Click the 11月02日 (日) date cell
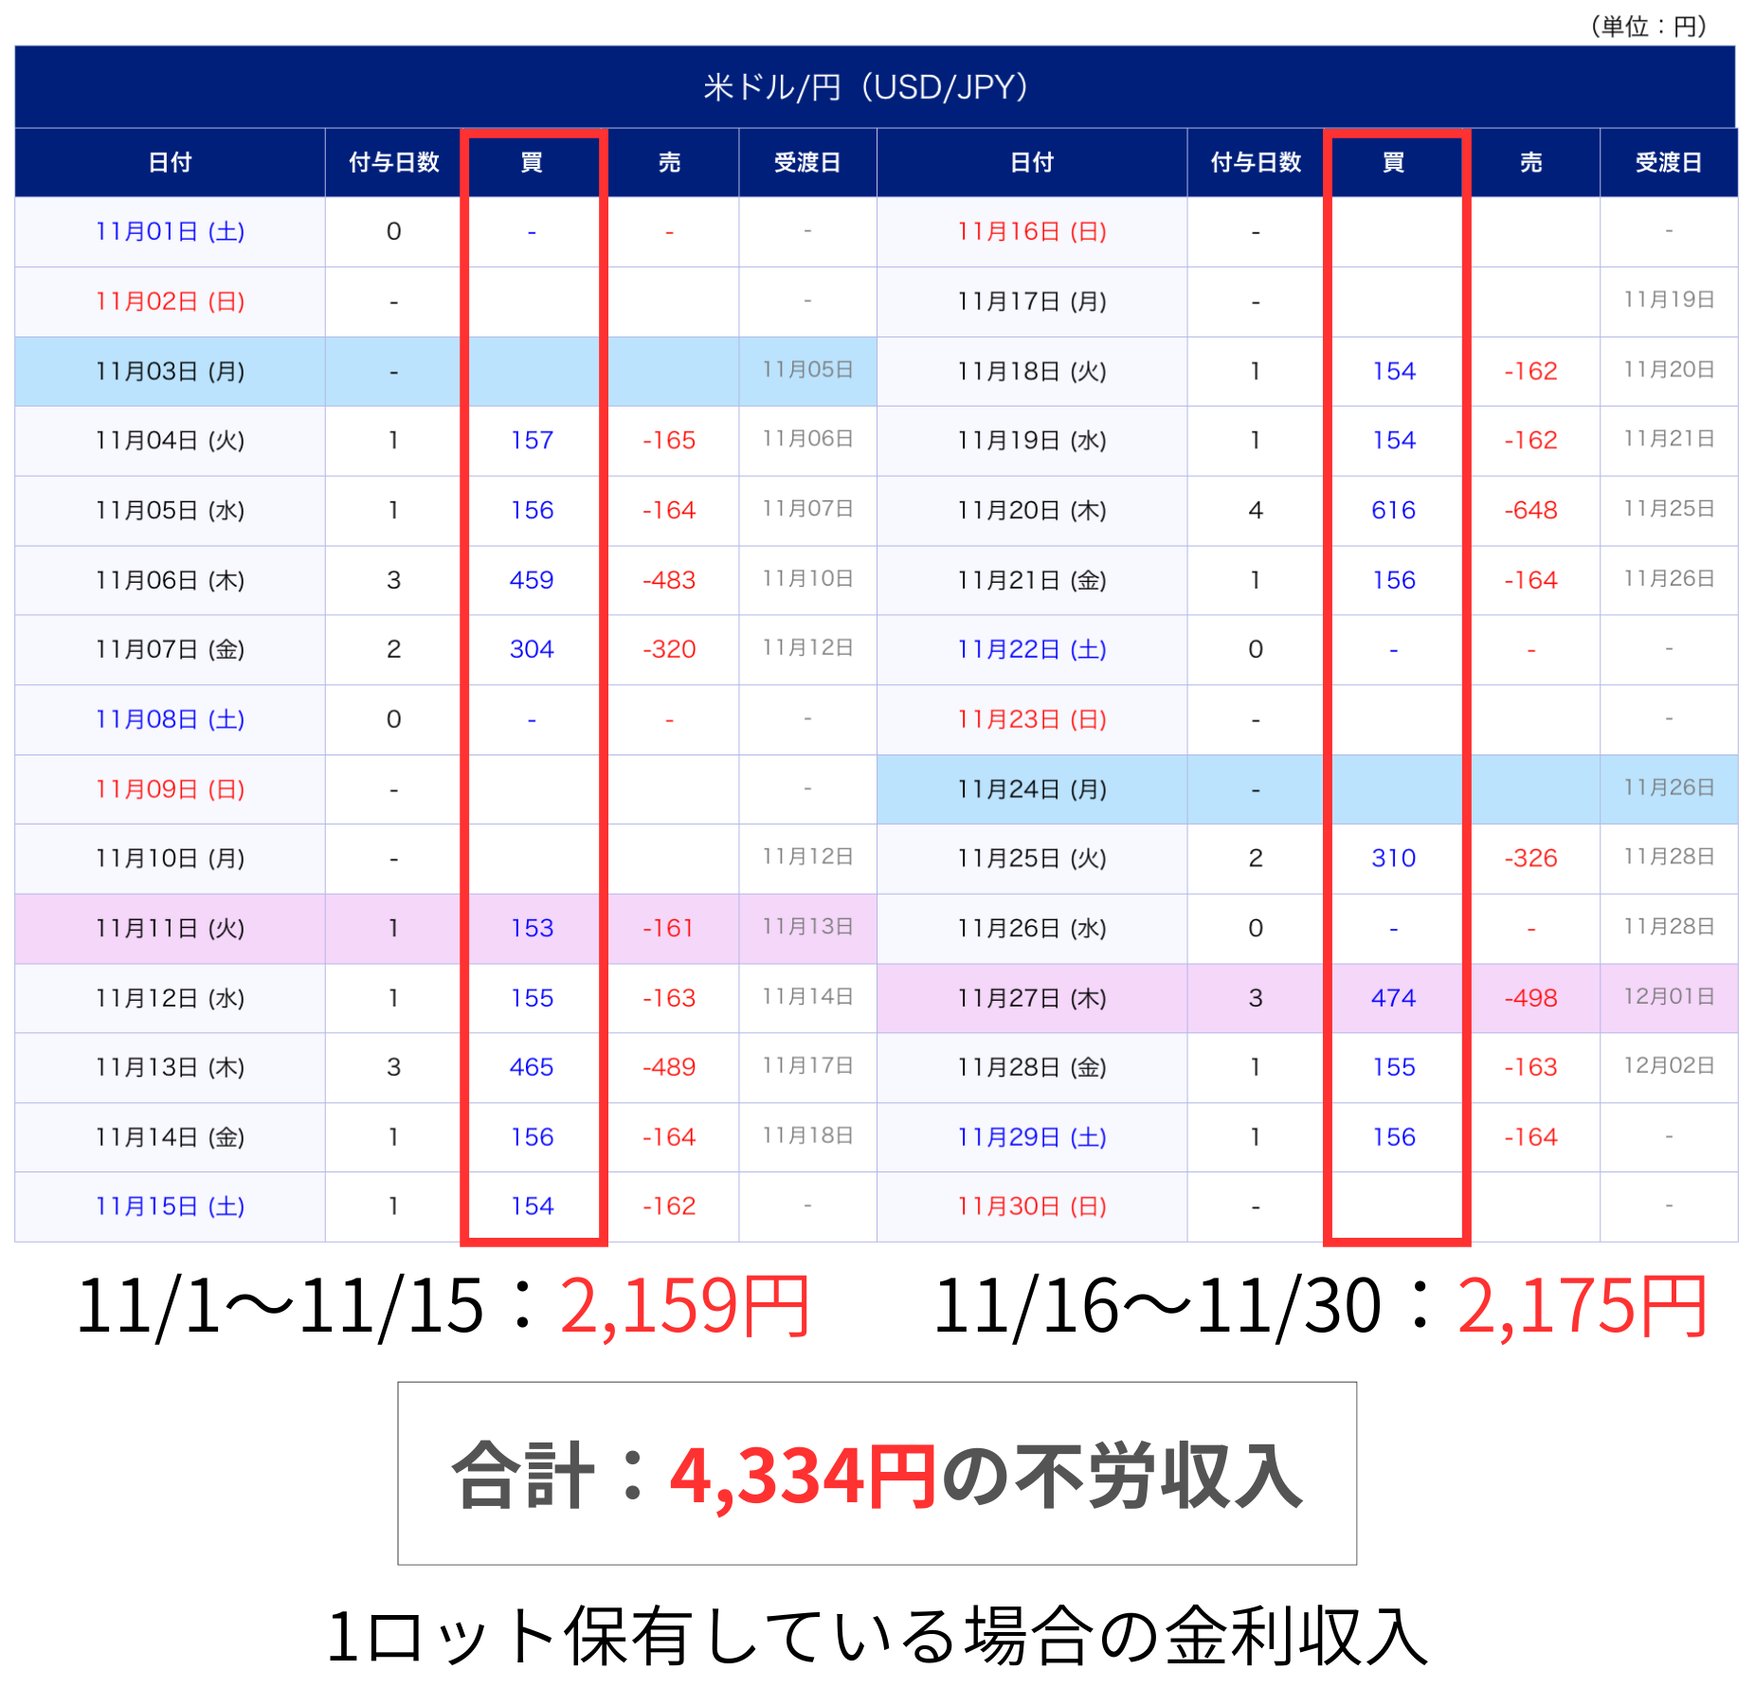 [171, 301]
